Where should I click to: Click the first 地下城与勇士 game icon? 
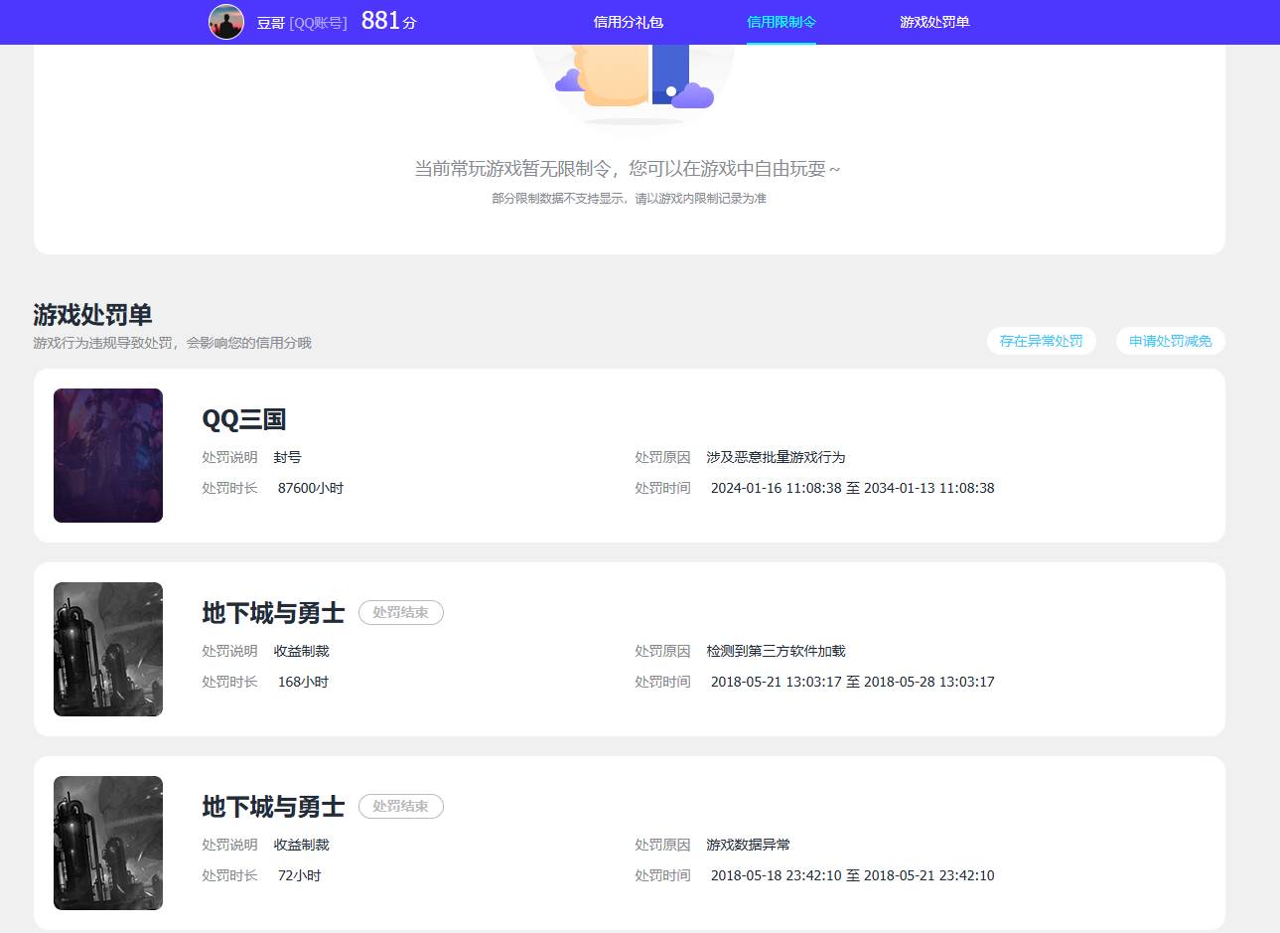107,649
